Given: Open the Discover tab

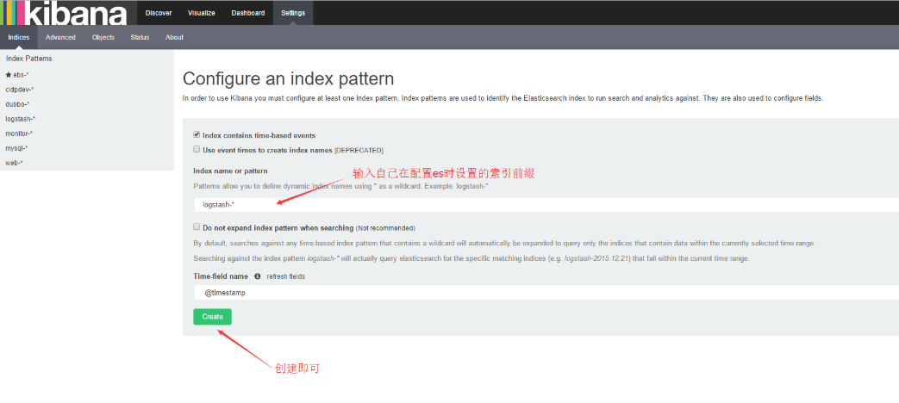Looking at the screenshot, I should (159, 13).
